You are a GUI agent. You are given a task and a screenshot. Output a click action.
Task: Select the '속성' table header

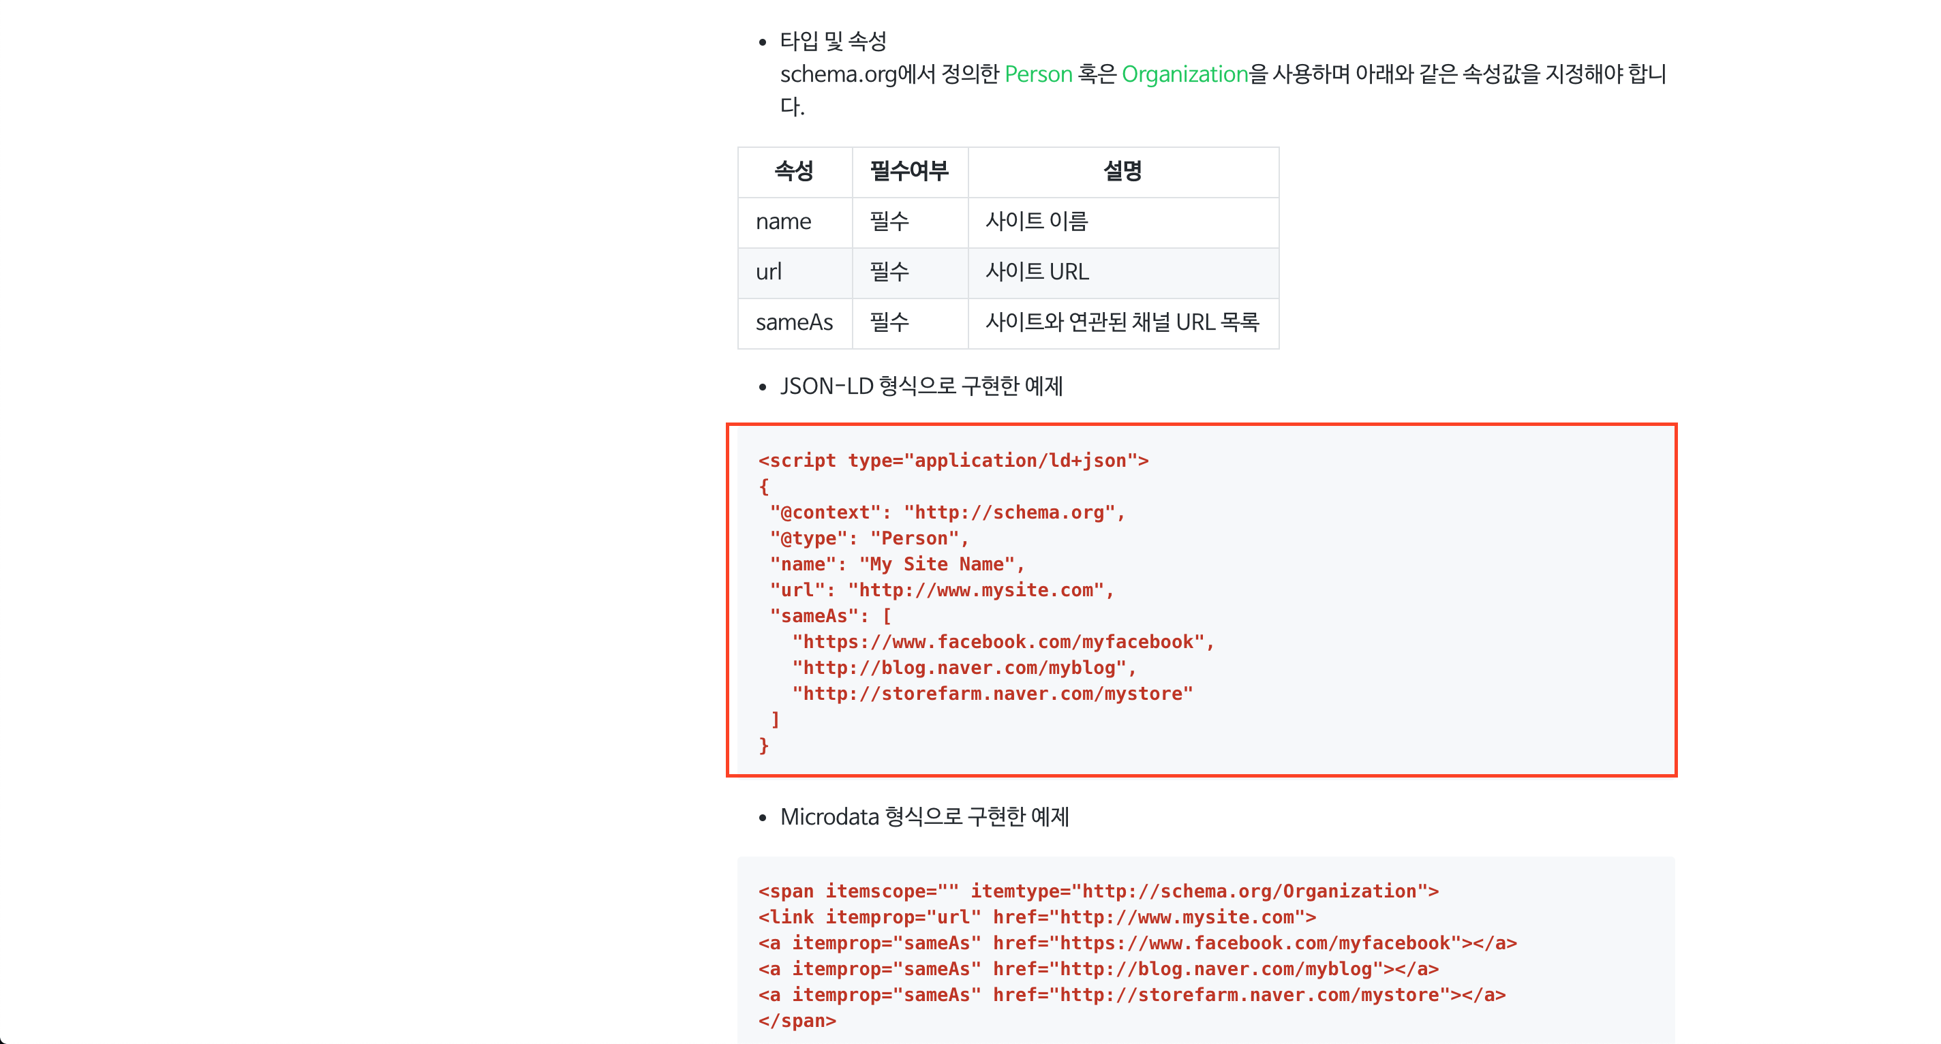(x=794, y=171)
